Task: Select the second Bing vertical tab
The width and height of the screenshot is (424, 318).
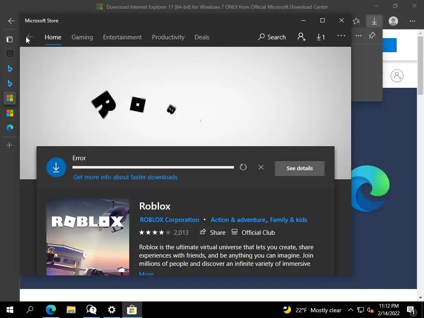Action: [x=10, y=83]
